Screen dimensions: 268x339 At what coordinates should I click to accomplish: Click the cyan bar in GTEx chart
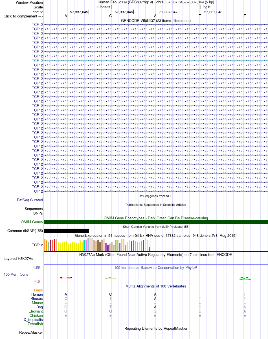pyautogui.click(x=84, y=245)
